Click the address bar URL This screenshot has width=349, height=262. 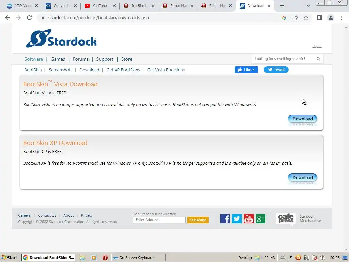pos(98,18)
